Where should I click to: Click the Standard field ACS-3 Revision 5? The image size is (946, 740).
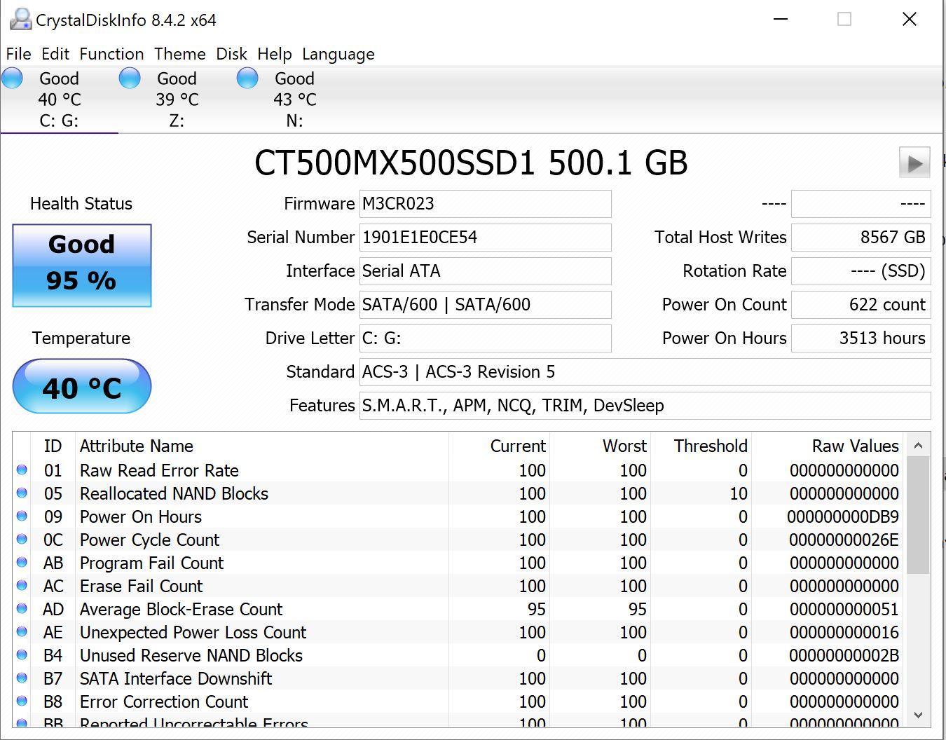click(x=645, y=372)
